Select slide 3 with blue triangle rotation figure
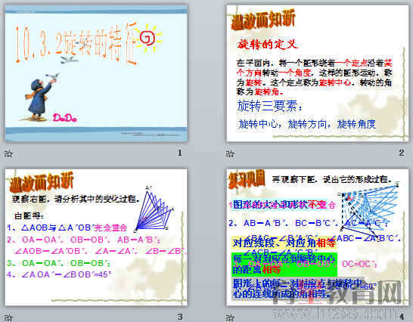 pyautogui.click(x=96, y=237)
